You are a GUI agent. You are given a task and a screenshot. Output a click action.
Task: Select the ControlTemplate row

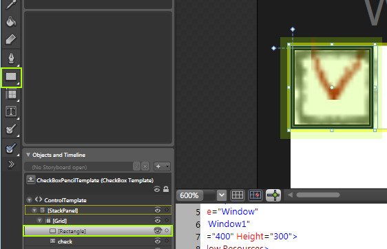pos(98,200)
